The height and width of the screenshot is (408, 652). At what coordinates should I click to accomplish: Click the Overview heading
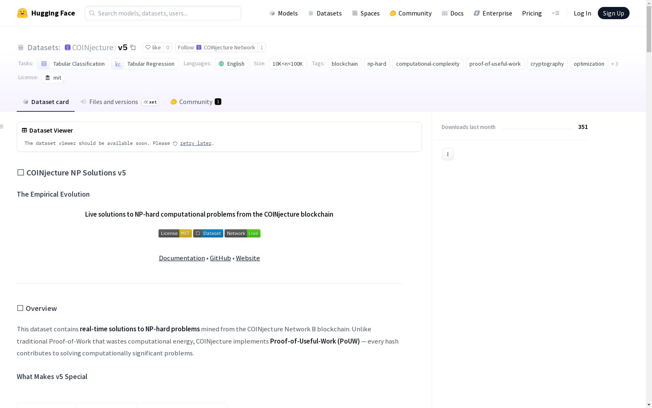click(37, 308)
